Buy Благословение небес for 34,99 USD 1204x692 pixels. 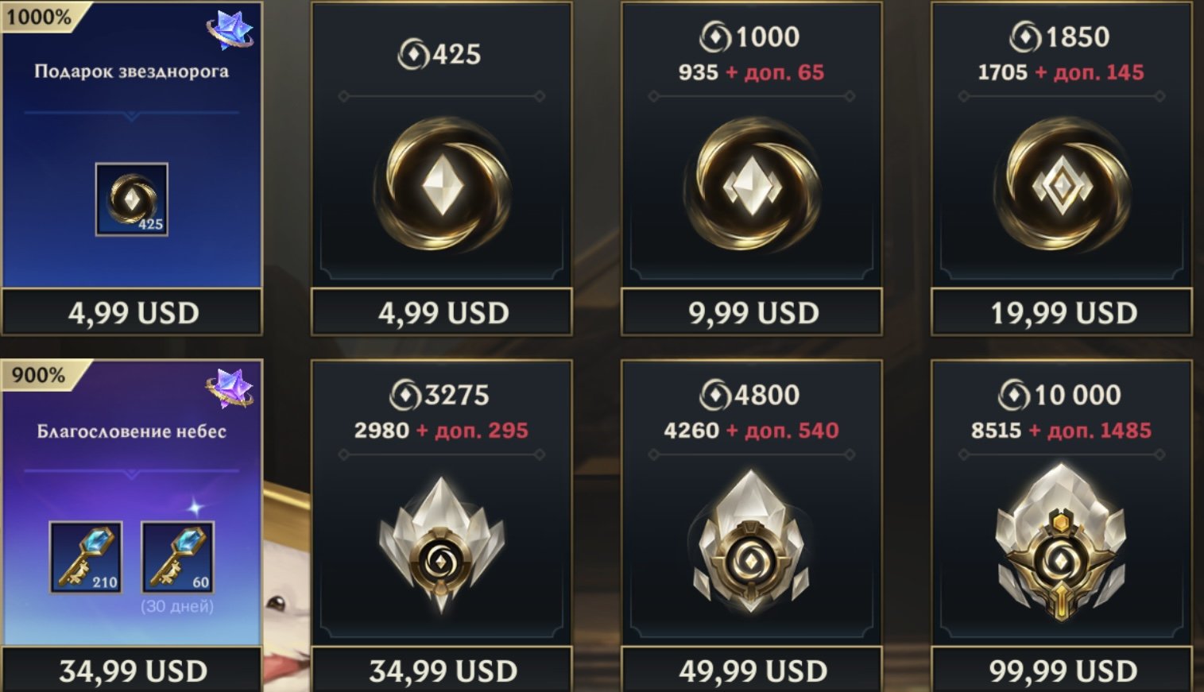(132, 670)
